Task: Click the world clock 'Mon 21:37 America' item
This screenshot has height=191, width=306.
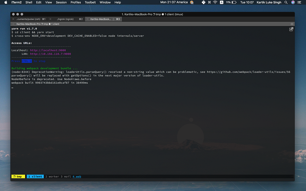Action: tap(174, 2)
